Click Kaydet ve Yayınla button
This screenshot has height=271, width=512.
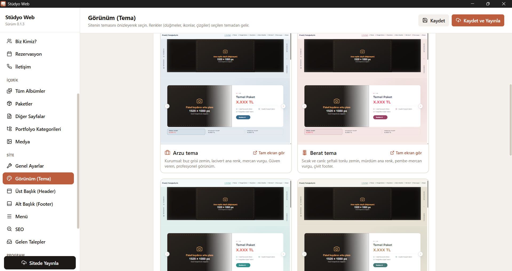click(478, 21)
